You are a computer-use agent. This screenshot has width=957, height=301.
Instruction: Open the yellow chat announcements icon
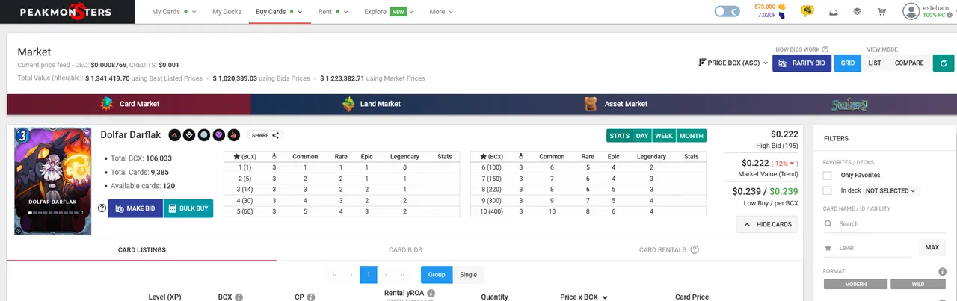coord(807,11)
